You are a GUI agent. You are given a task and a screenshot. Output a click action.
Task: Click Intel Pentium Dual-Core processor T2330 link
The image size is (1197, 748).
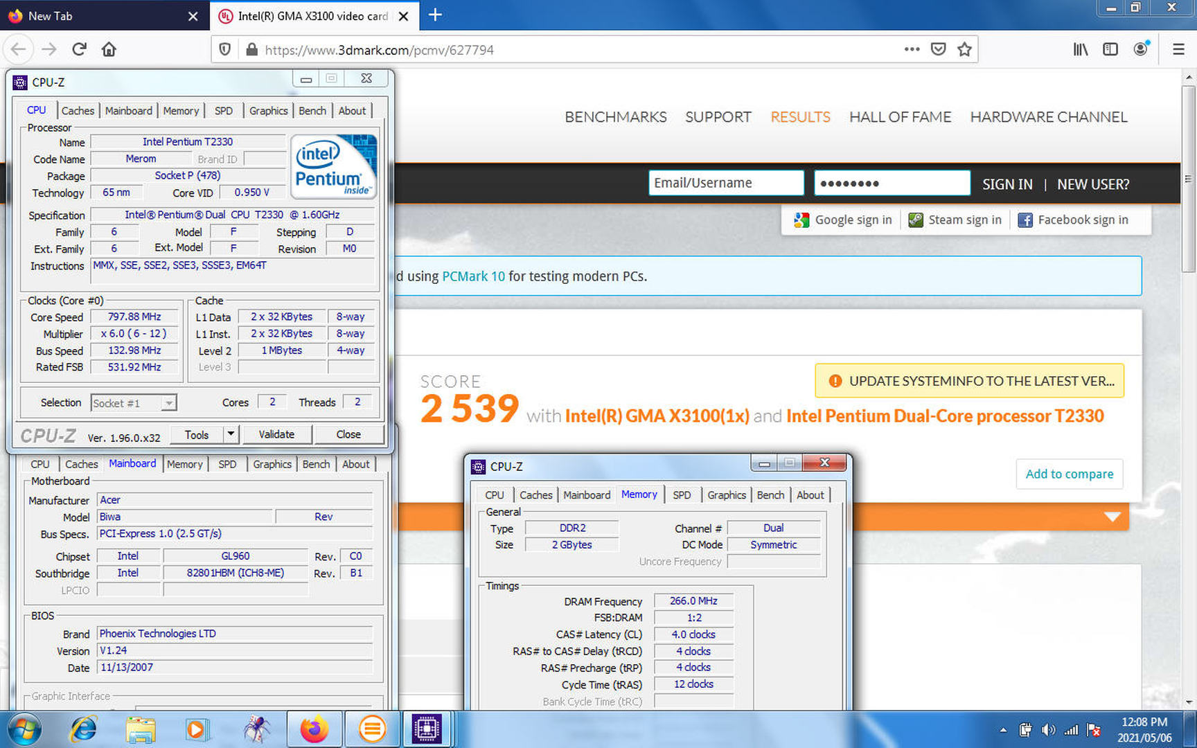click(x=945, y=416)
